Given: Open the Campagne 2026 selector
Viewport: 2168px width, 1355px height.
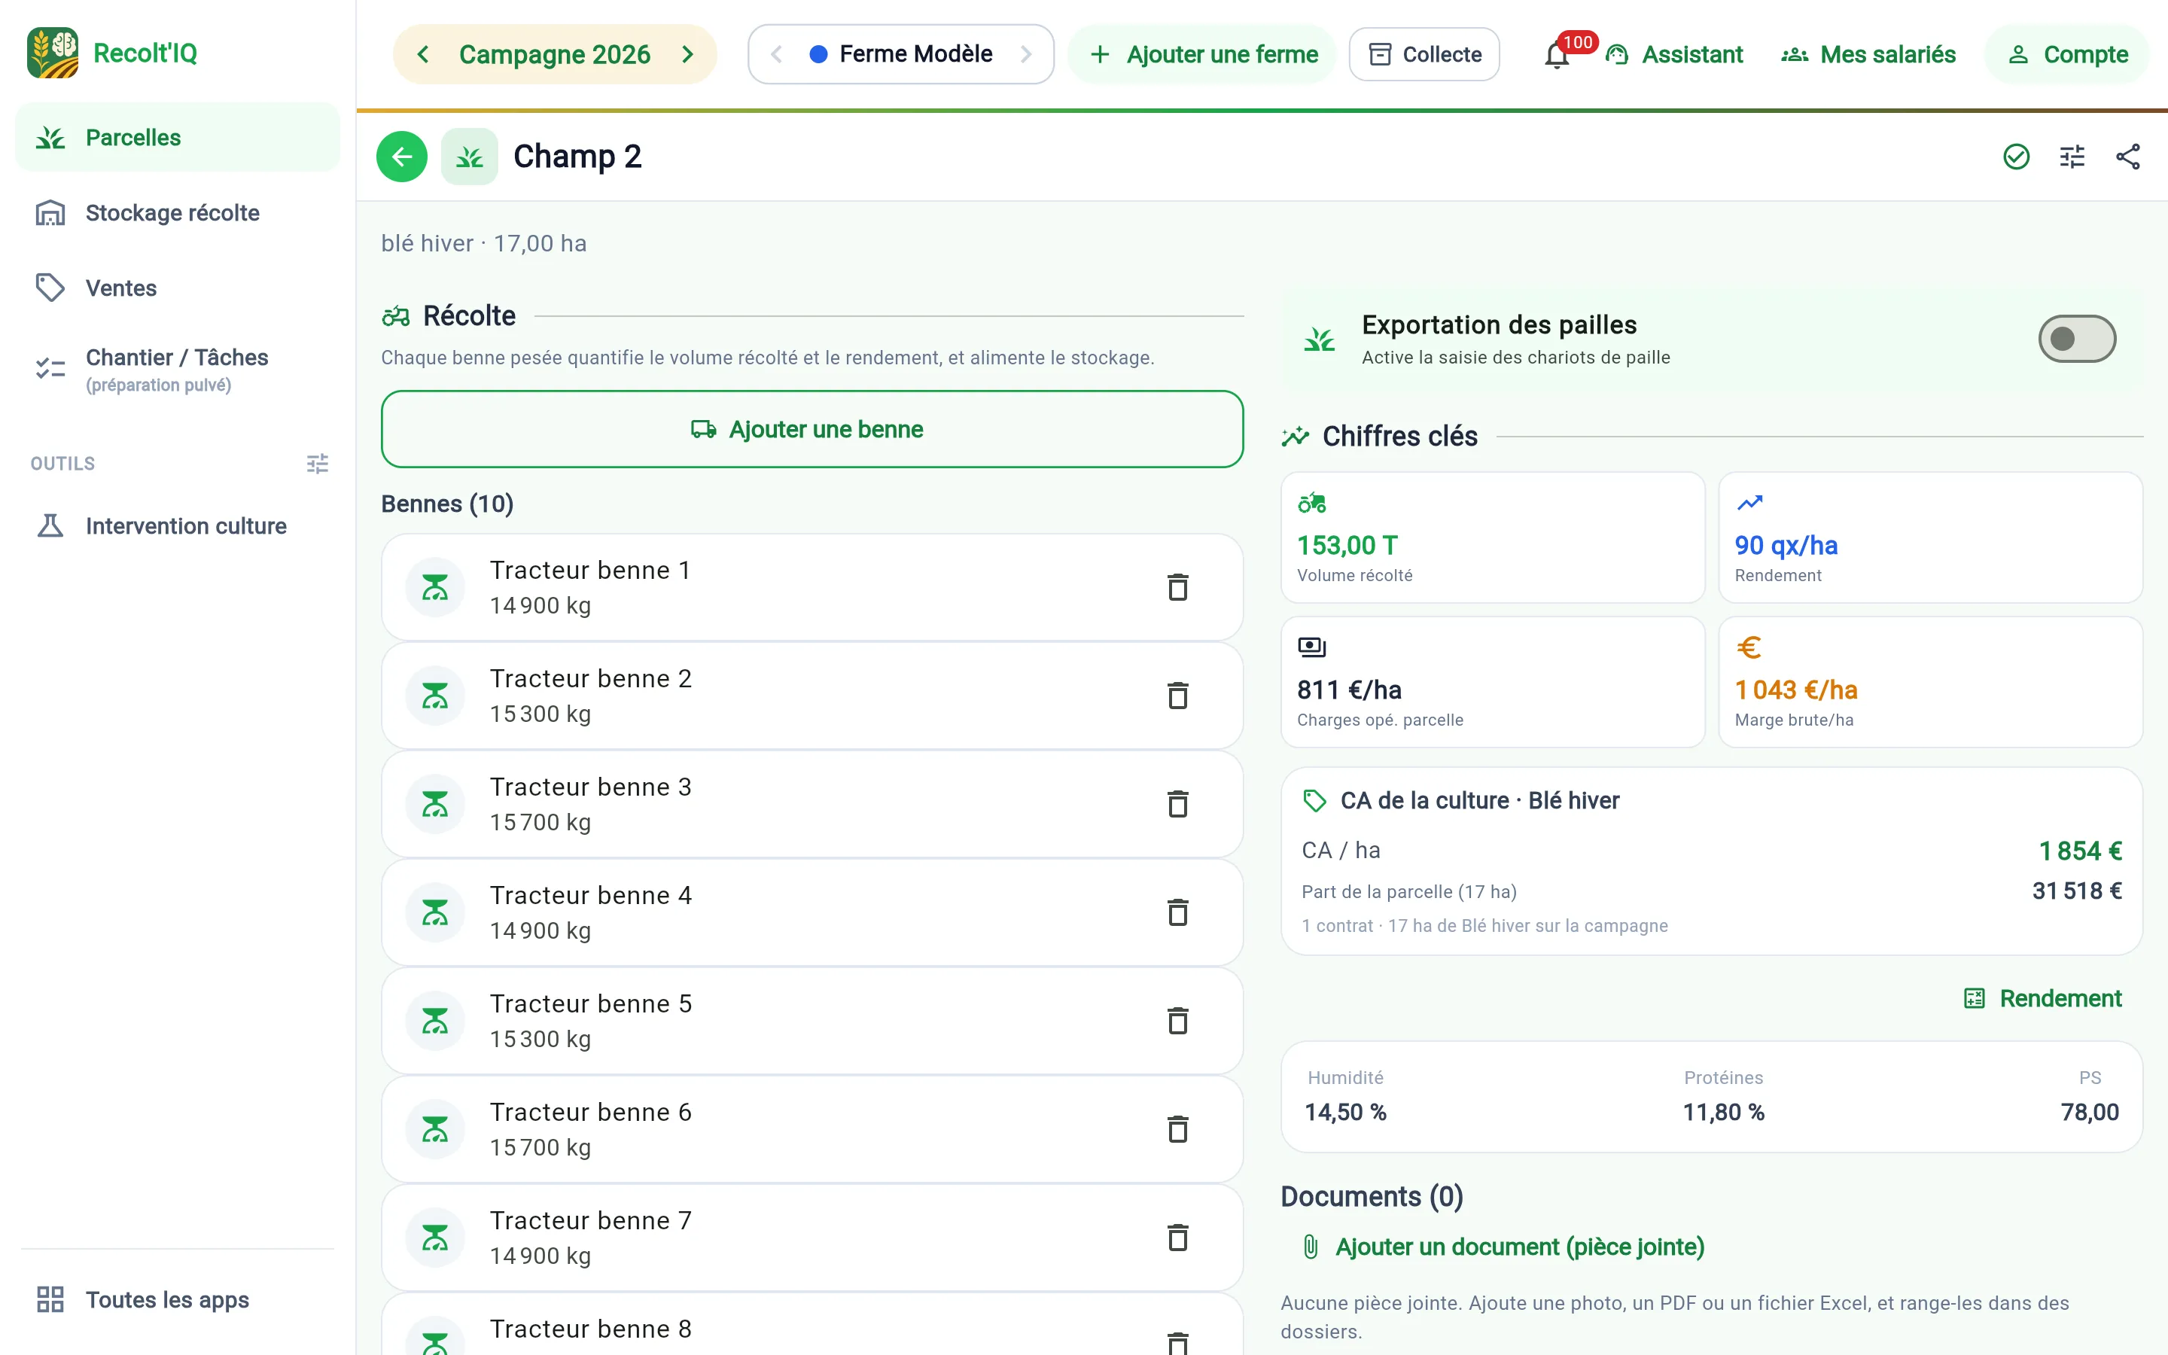Looking at the screenshot, I should click(x=555, y=55).
